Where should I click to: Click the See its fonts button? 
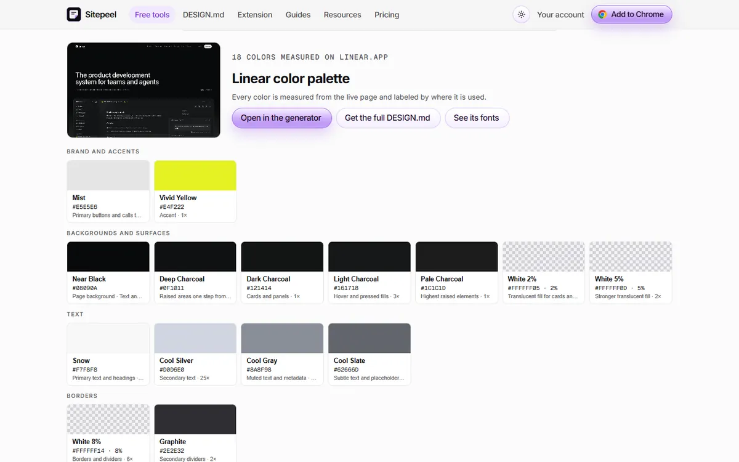click(477, 118)
